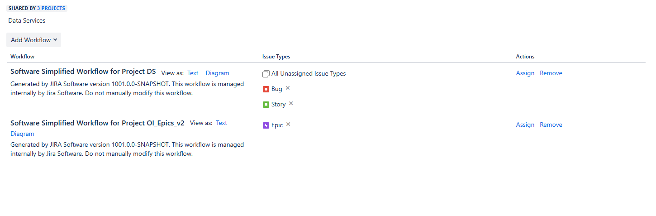The height and width of the screenshot is (216, 656).
Task: View OI_Epics_v2 workflow as Diagram
Action: click(x=22, y=134)
